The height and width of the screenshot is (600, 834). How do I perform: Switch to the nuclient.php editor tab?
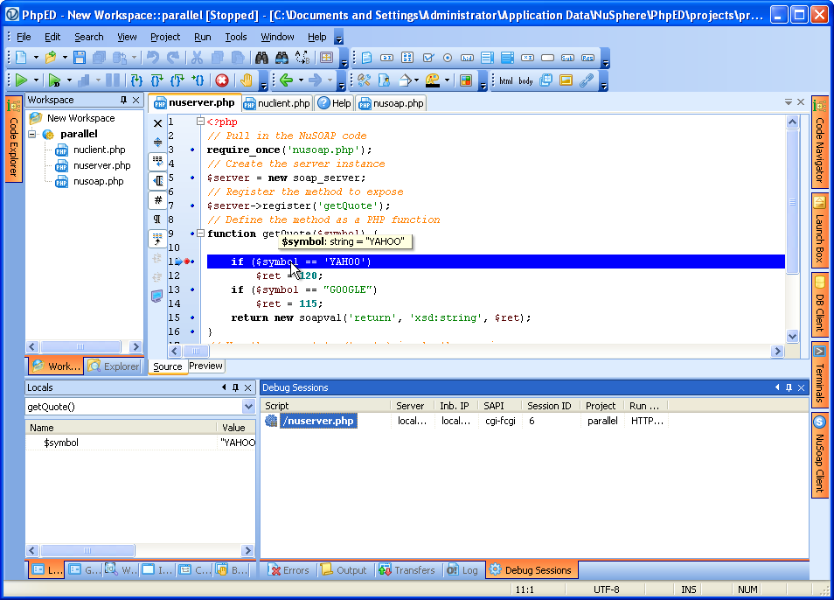coord(278,103)
